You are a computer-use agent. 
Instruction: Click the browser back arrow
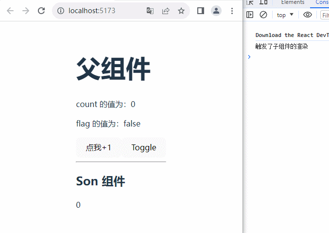[10, 11]
